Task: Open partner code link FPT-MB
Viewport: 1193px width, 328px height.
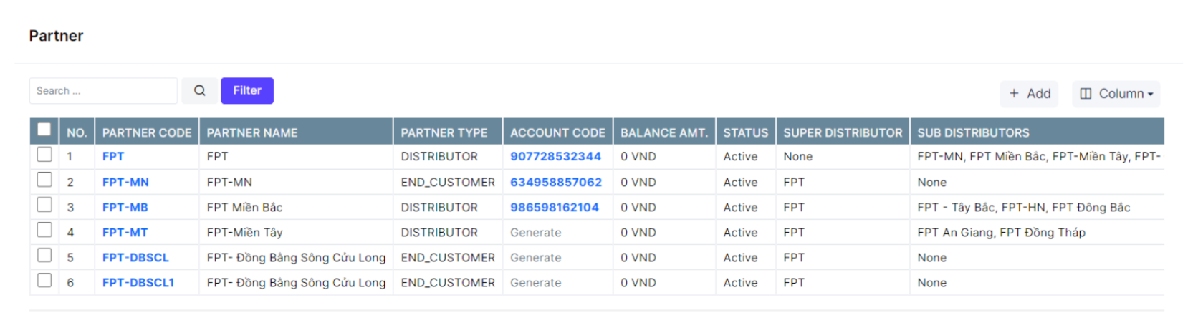Action: (125, 208)
